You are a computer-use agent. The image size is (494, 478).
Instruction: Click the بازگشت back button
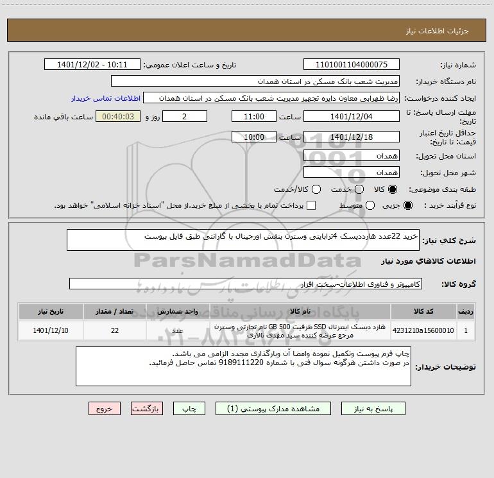147,409
